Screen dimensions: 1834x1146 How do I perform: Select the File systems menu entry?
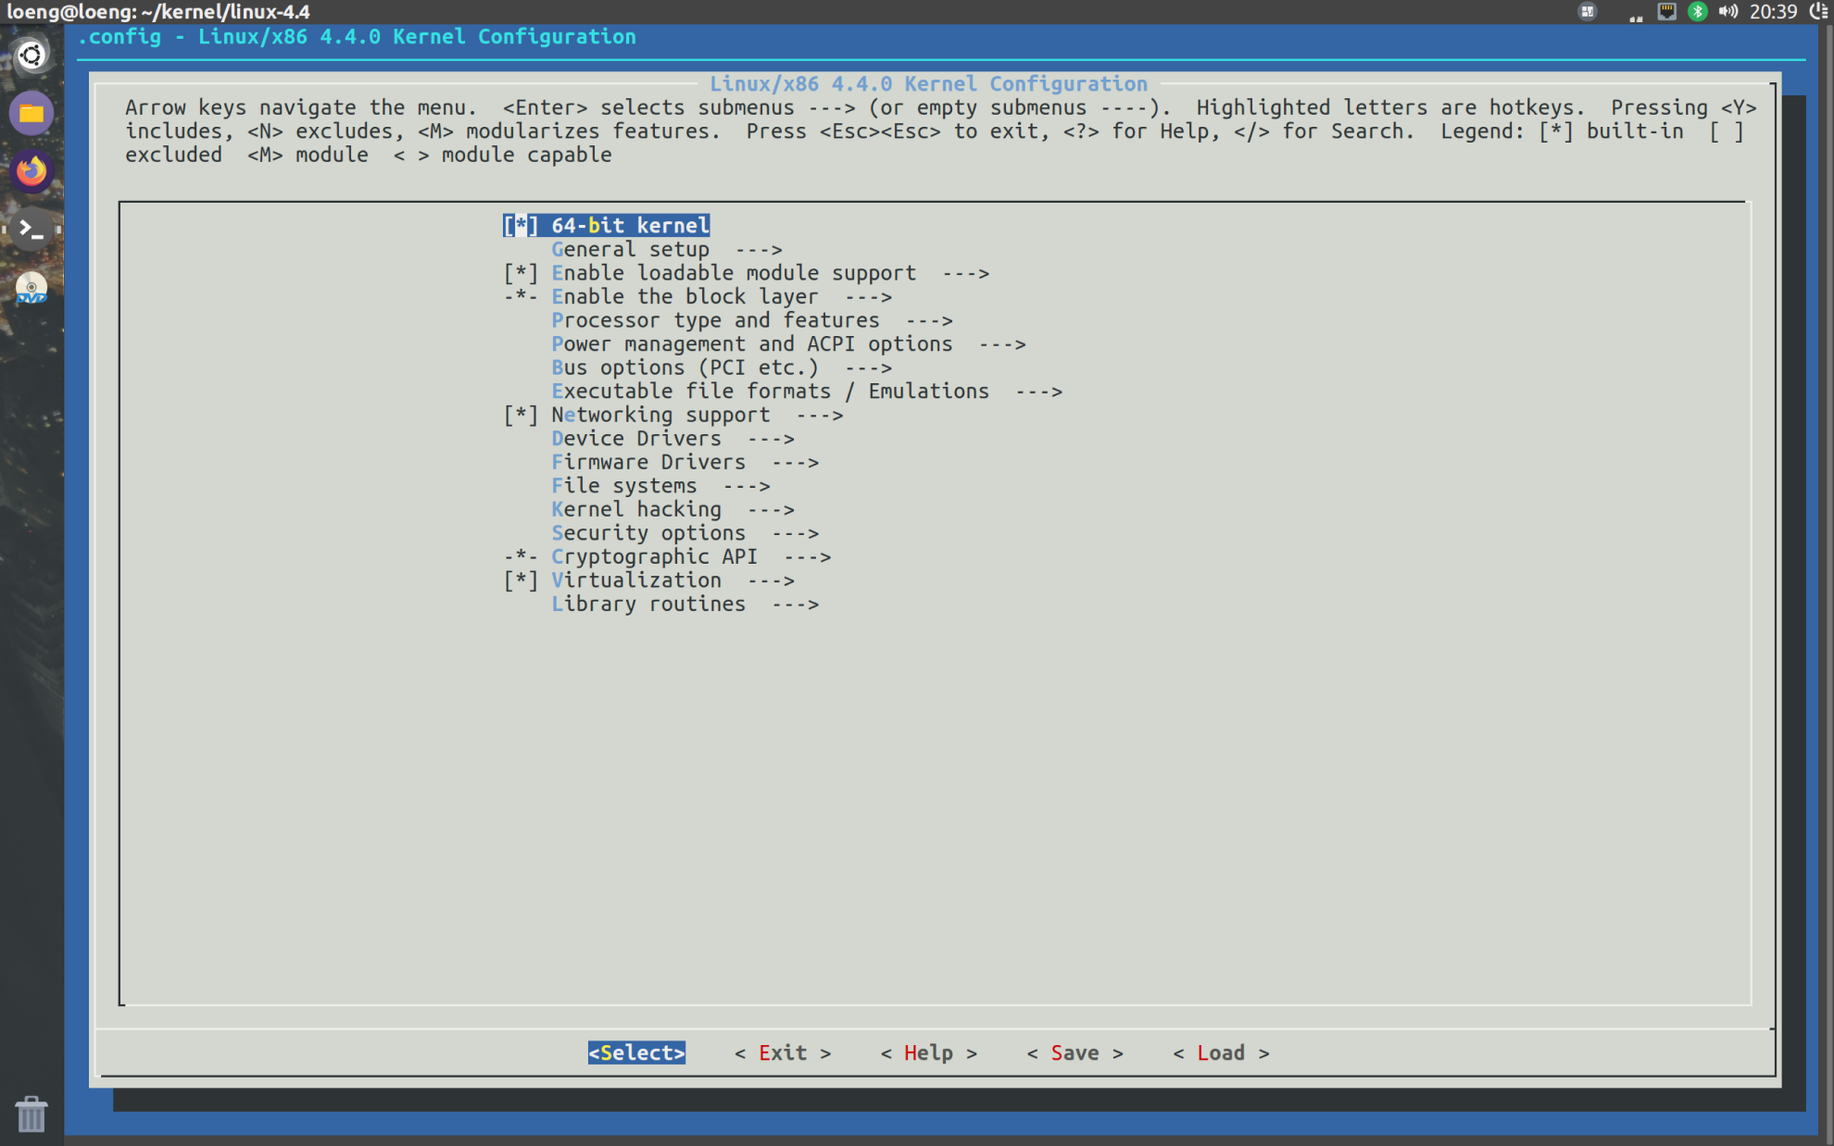659,486
